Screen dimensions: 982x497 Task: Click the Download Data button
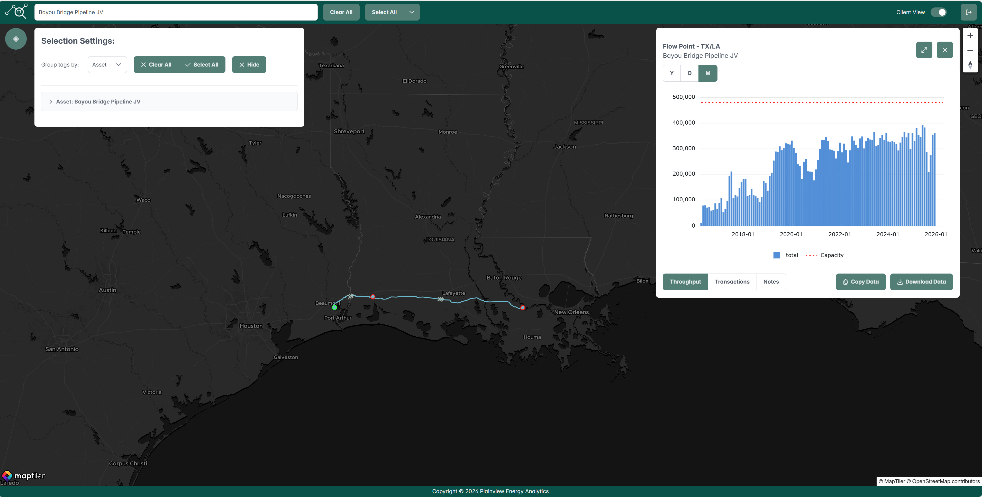coord(921,282)
